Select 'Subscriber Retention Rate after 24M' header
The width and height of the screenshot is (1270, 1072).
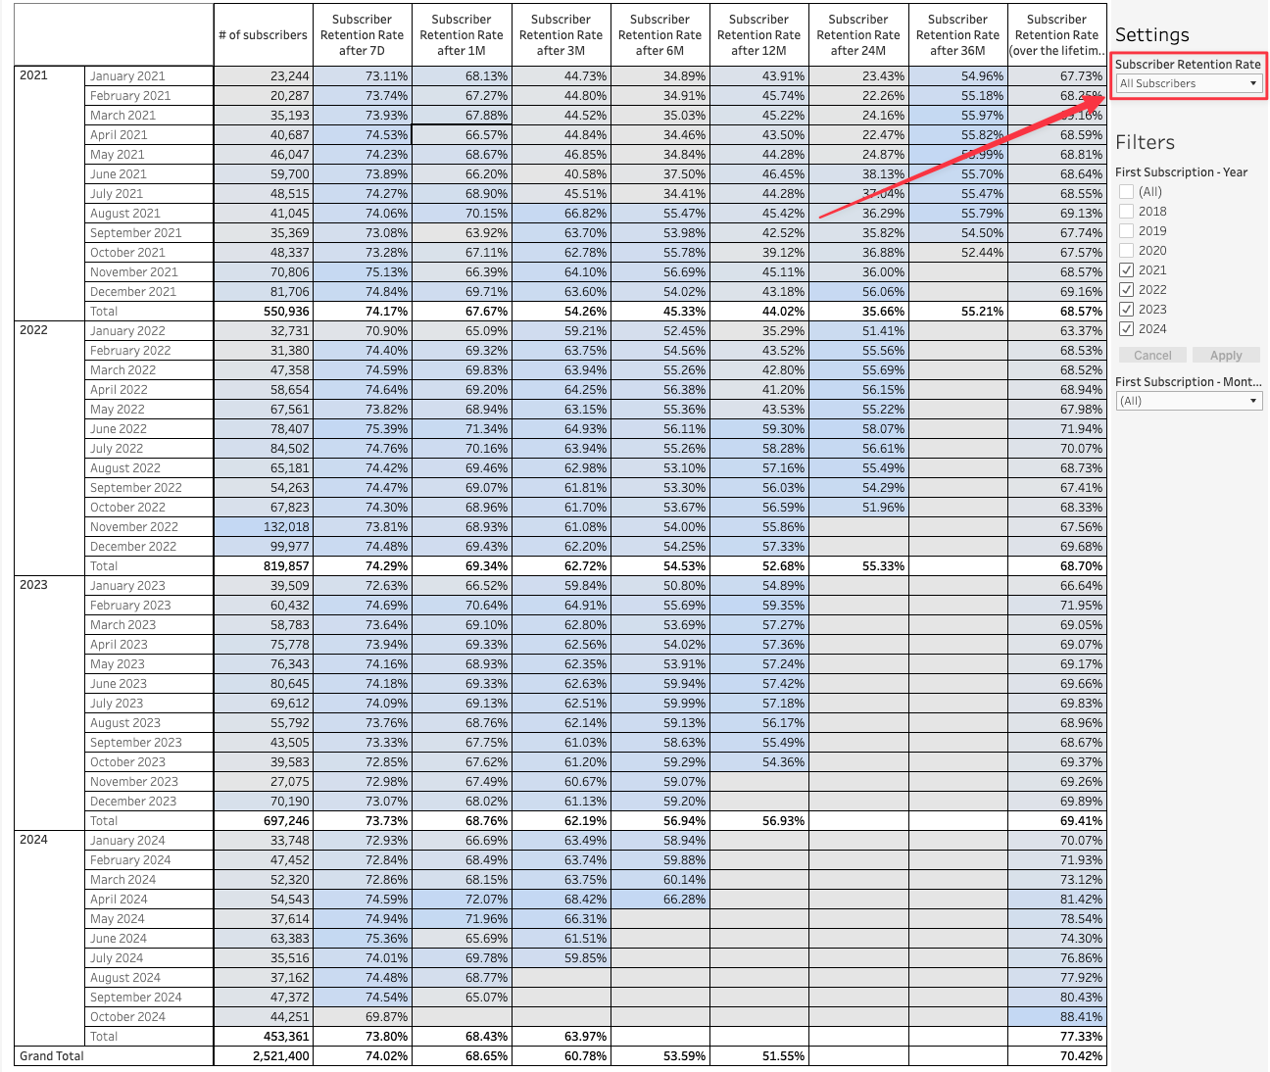858,35
